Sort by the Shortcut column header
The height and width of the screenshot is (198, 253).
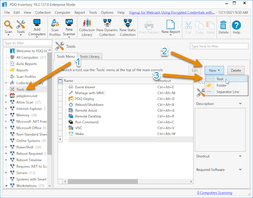click(174, 81)
